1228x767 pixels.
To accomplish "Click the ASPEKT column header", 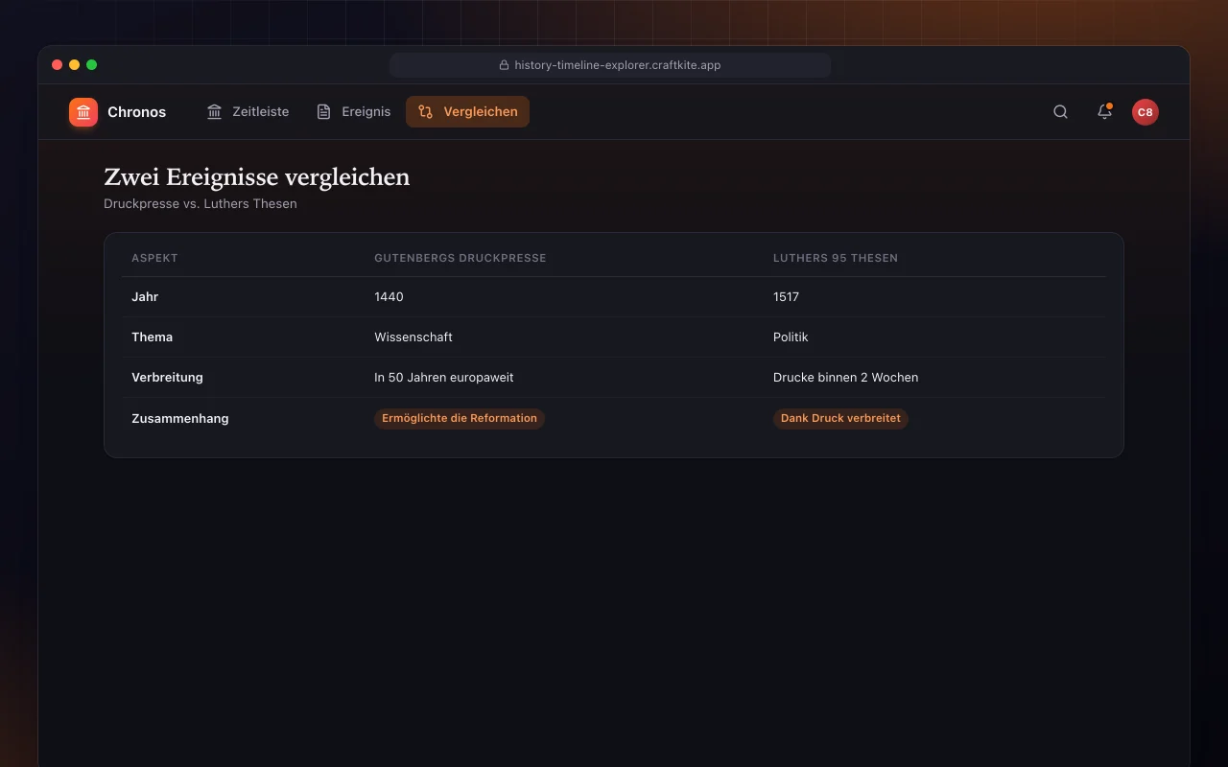I will (154, 258).
